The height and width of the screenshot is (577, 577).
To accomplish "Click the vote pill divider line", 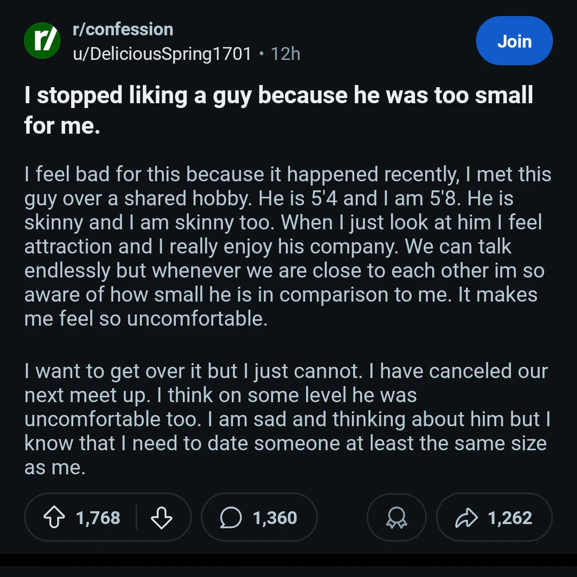I will tap(137, 518).
